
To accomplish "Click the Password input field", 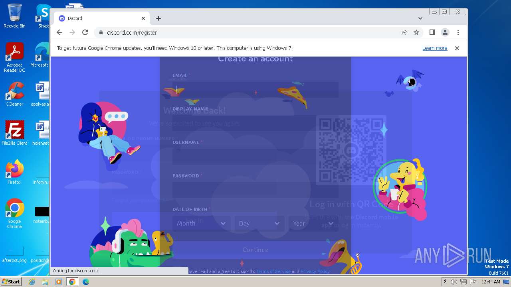I will [x=255, y=190].
